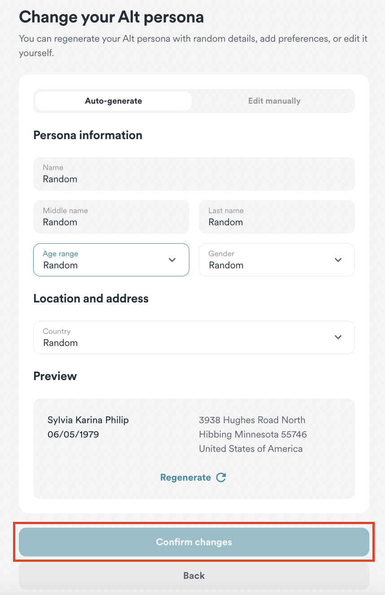This screenshot has height=595, width=385.
Task: Go back with the Back button
Action: [194, 576]
